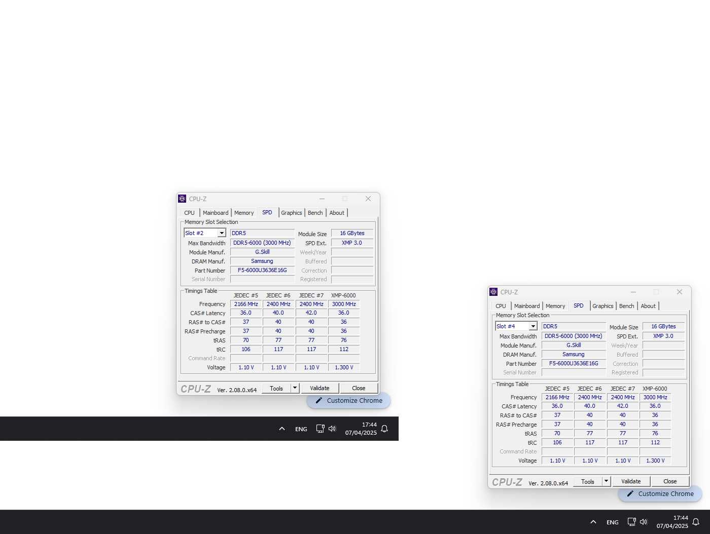The width and height of the screenshot is (710, 534).
Task: Open Graphics tab in Slot #4 window
Action: tap(603, 306)
